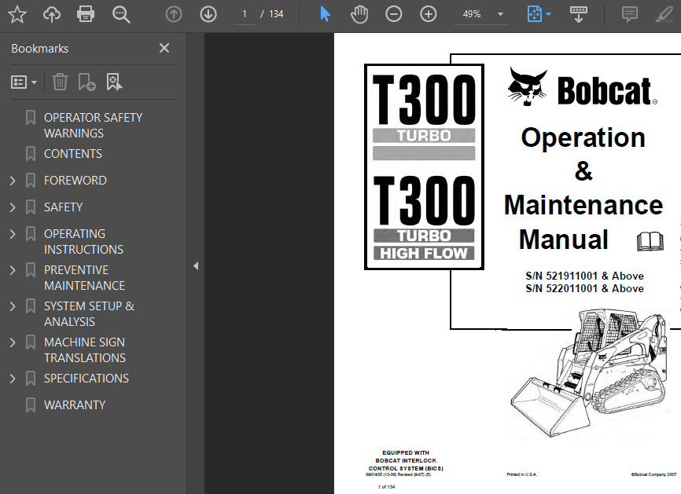Image resolution: width=681 pixels, height=494 pixels.
Task: Jump to MACHINE SIGN TRANSLATIONS bookmark
Action: pos(85,350)
